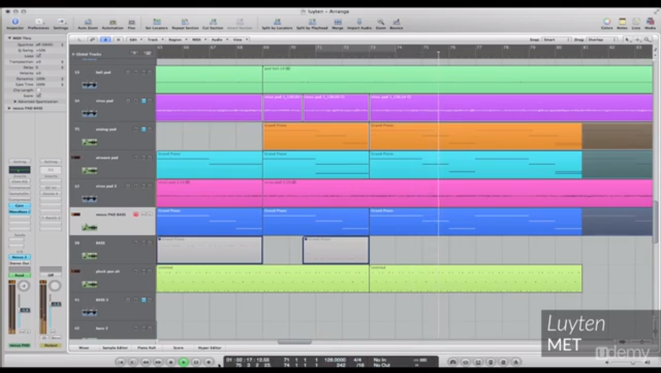Toggle the Clip Length checkbox
The width and height of the screenshot is (661, 373).
point(39,90)
